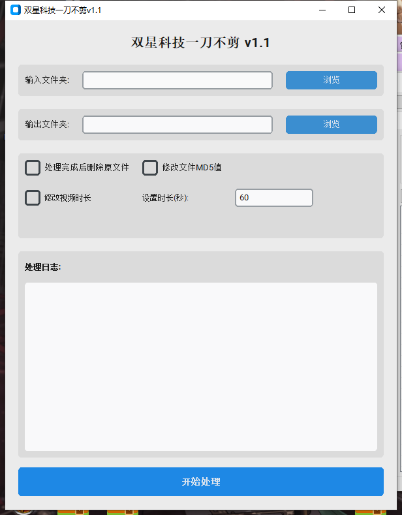The image size is (402, 515).
Task: Open 浏览 dialog for the input folder
Action: click(332, 80)
